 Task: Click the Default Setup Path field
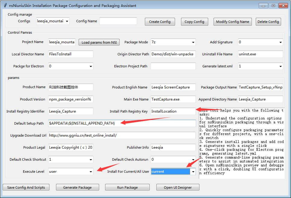[x=122, y=123]
